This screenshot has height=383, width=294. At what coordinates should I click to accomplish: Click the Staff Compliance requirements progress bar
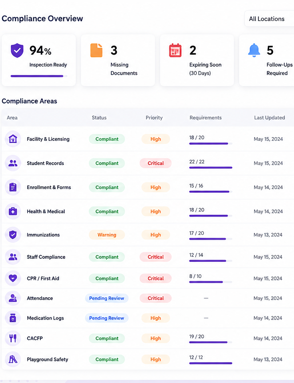211,261
